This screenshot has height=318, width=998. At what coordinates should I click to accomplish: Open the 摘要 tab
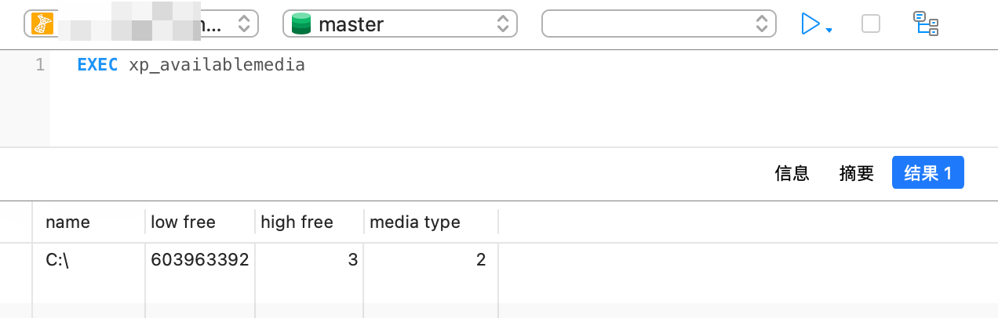pyautogui.click(x=856, y=173)
